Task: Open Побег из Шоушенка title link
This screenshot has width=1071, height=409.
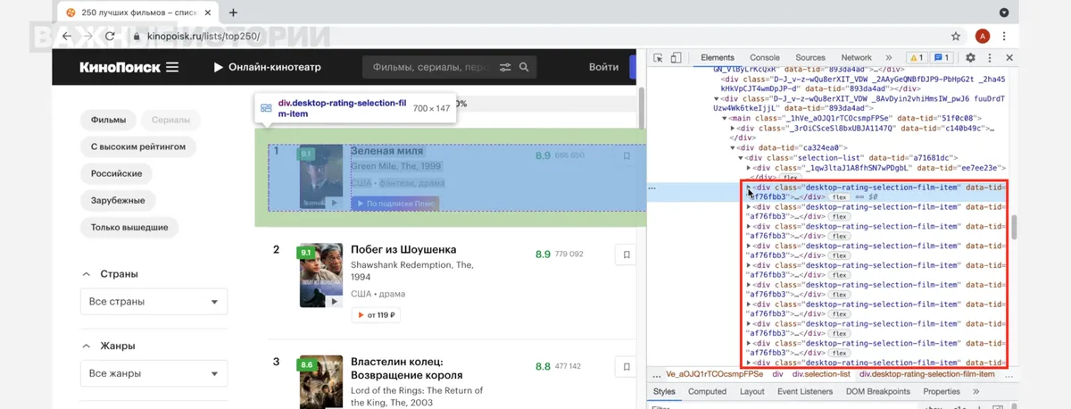Action: pyautogui.click(x=403, y=249)
